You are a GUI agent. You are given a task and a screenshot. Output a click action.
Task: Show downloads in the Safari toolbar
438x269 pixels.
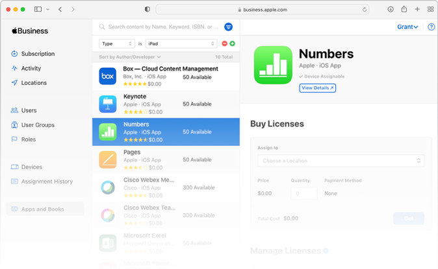(x=391, y=10)
